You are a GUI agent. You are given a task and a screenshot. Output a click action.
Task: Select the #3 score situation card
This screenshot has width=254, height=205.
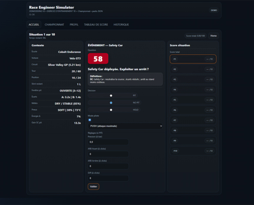193,79
